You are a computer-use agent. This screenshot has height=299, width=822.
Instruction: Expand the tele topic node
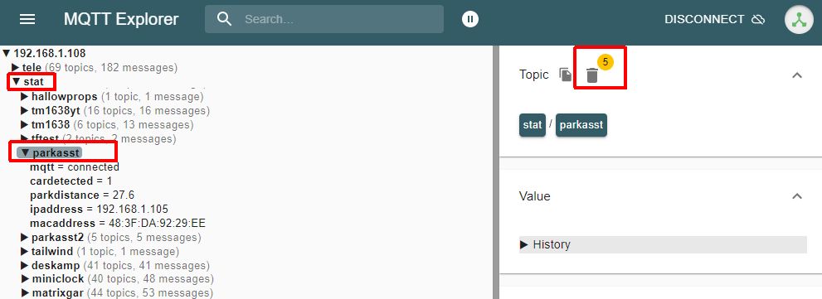16,68
